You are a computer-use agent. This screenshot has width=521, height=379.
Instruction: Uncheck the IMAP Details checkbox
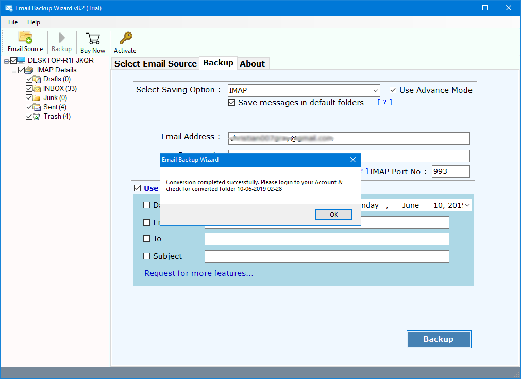point(22,70)
